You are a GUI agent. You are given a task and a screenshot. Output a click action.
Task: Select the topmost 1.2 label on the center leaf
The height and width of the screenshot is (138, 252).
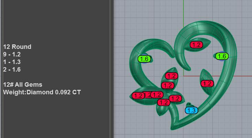171,76
